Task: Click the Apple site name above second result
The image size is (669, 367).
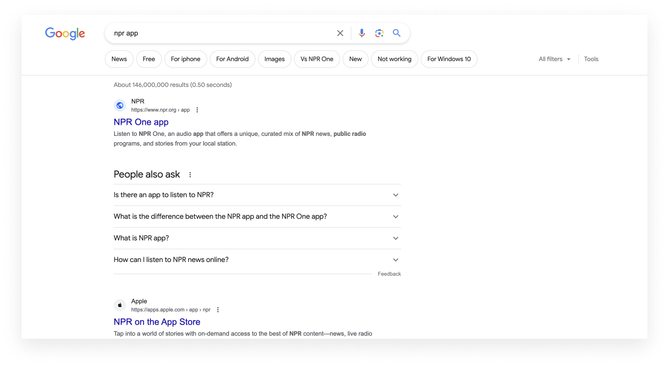Action: [139, 301]
